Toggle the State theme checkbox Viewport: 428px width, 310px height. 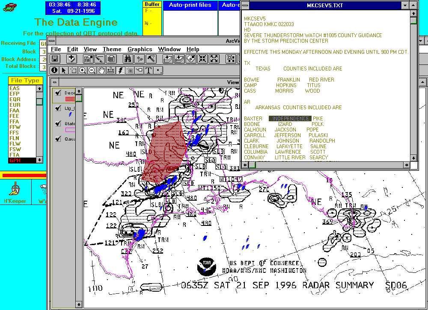click(58, 124)
